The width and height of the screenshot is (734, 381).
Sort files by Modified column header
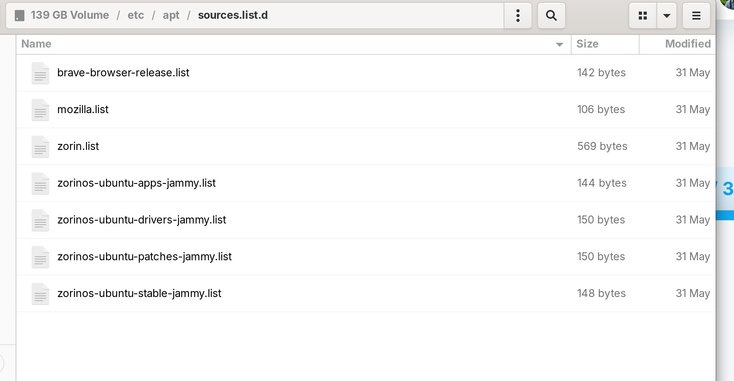pyautogui.click(x=688, y=44)
